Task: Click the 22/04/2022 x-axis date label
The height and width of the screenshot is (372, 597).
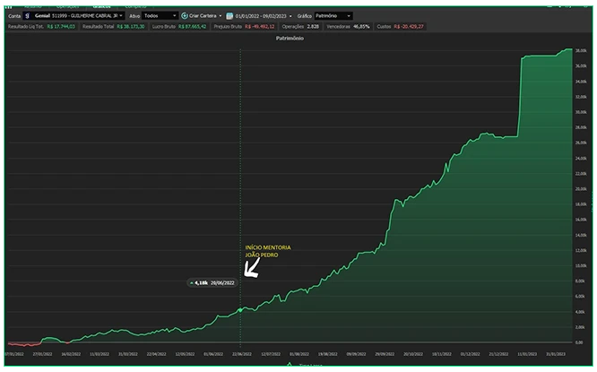Action: (x=157, y=354)
